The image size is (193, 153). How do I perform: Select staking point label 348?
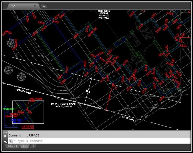coord(126,62)
